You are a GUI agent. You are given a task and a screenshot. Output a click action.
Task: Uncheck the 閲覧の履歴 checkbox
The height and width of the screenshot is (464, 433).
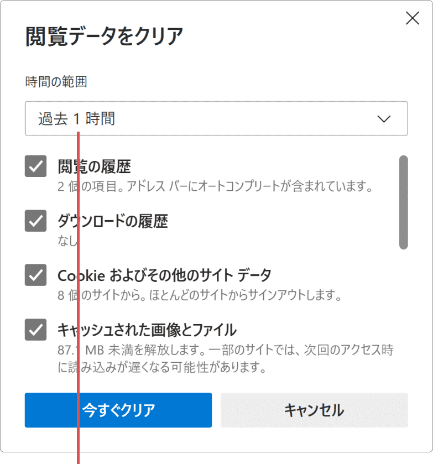point(35,165)
